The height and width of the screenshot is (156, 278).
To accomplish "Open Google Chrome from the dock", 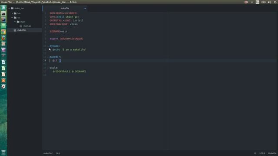I will point(3,32).
